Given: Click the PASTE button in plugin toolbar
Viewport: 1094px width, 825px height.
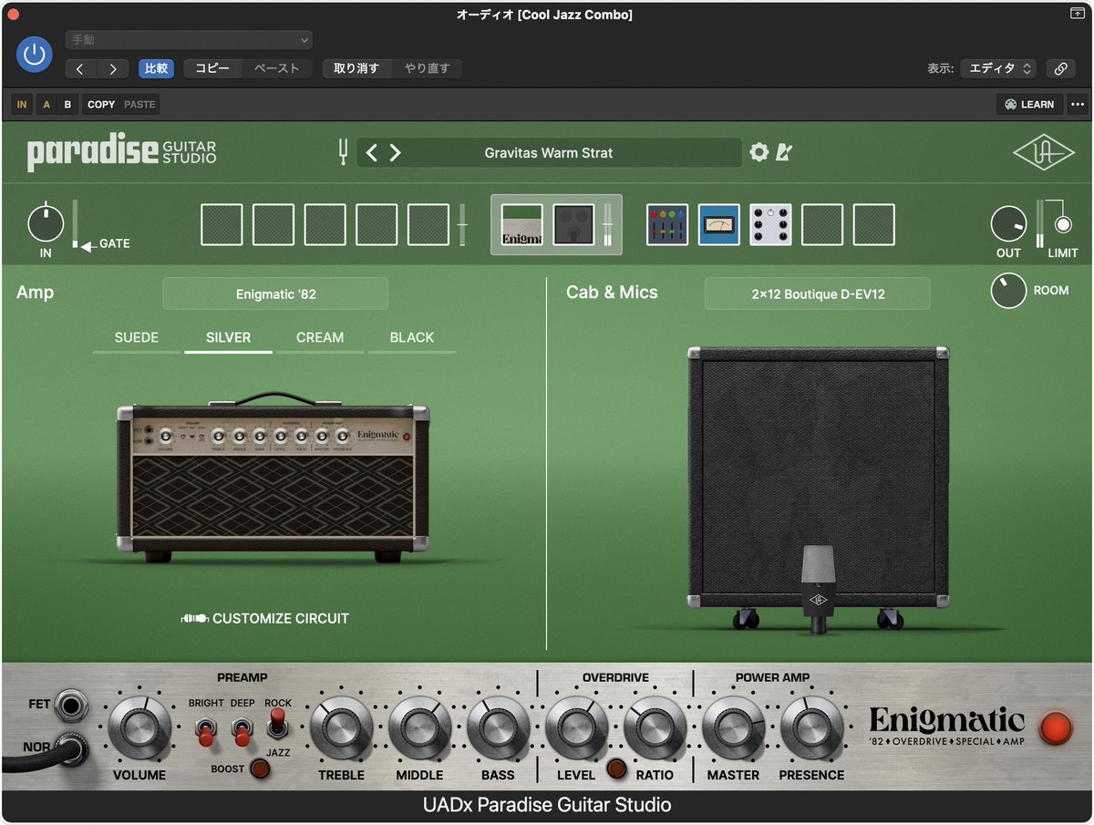Looking at the screenshot, I should point(139,105).
